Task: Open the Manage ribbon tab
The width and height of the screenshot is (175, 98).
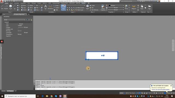Action: [x=34, y=3]
